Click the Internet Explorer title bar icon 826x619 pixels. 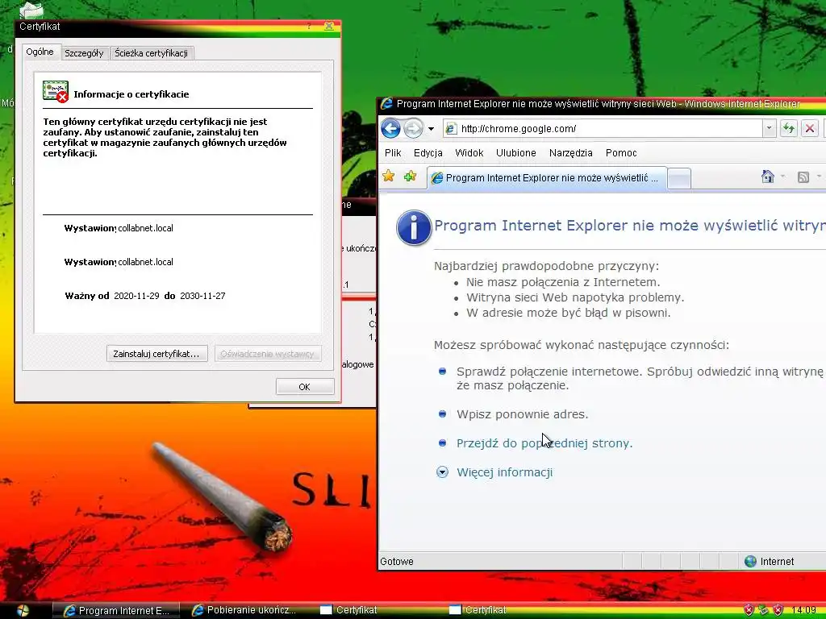coord(386,104)
